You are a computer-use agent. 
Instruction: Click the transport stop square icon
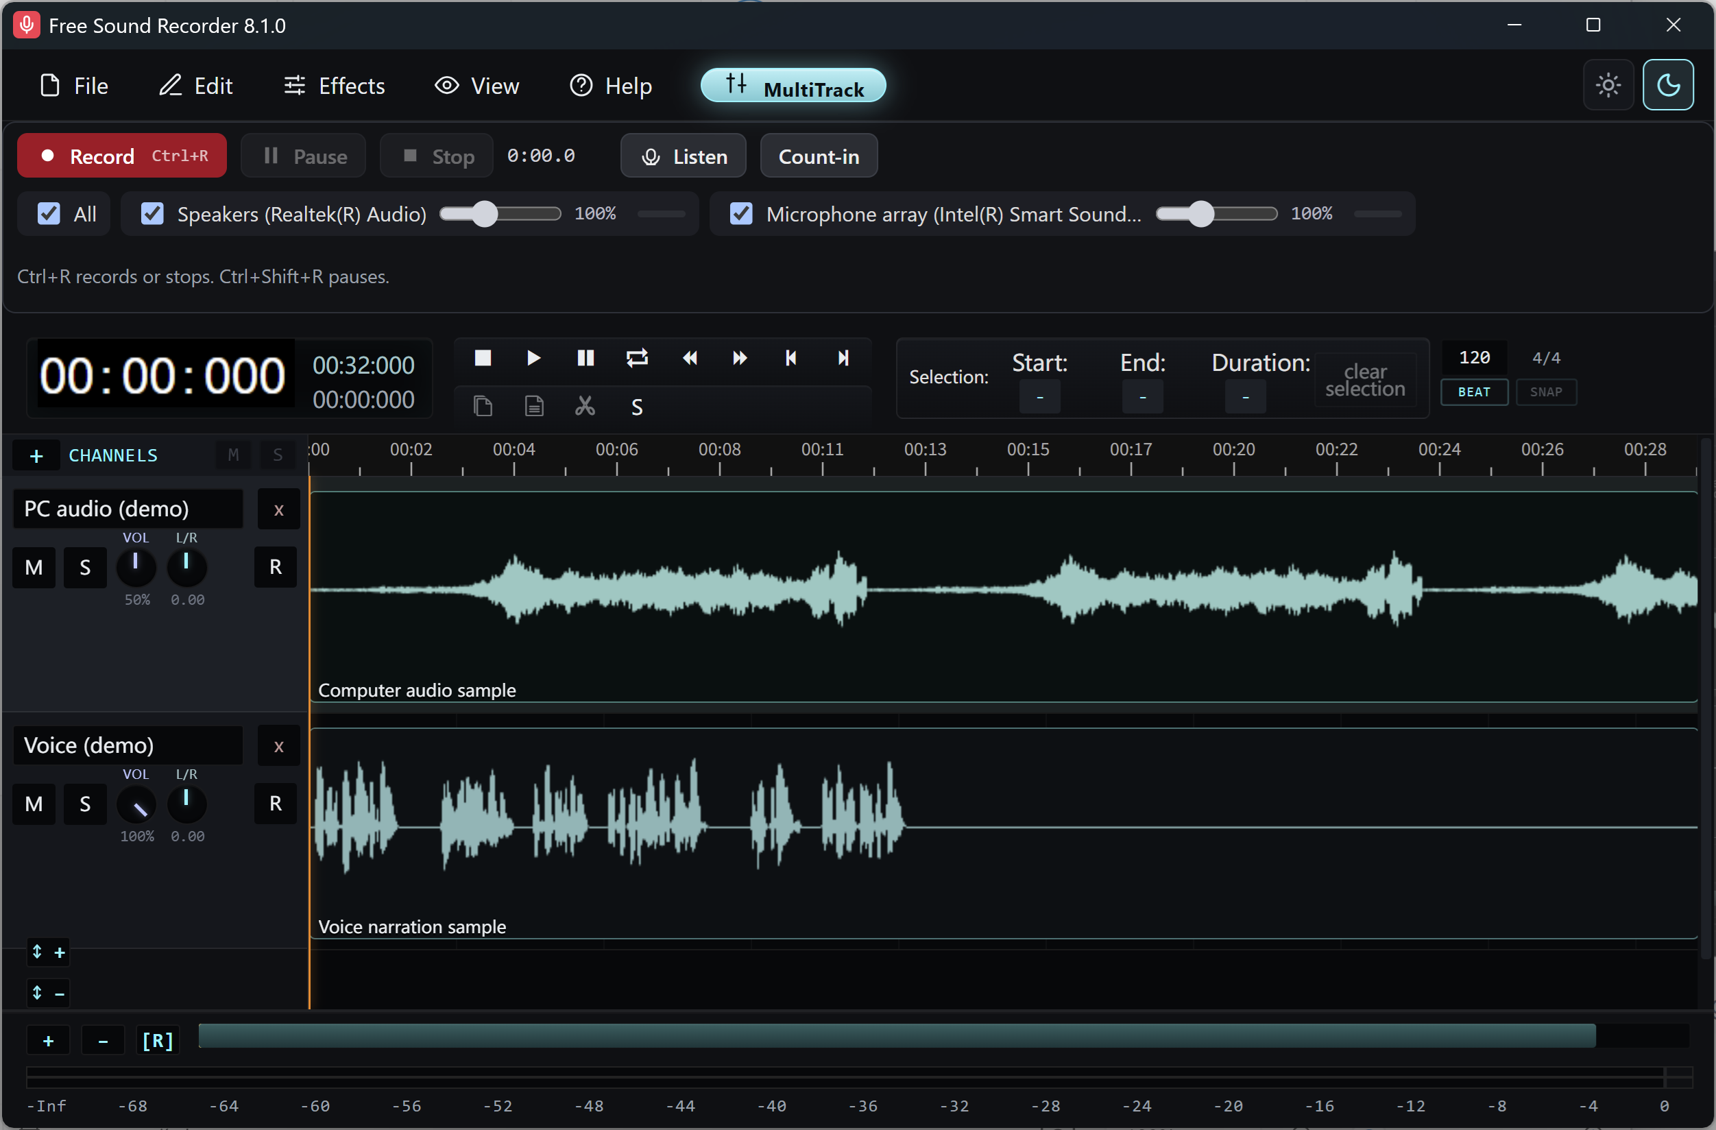483,359
